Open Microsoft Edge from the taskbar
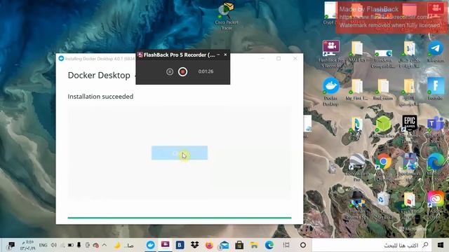Viewport: 449px width, 252px height. [269, 245]
